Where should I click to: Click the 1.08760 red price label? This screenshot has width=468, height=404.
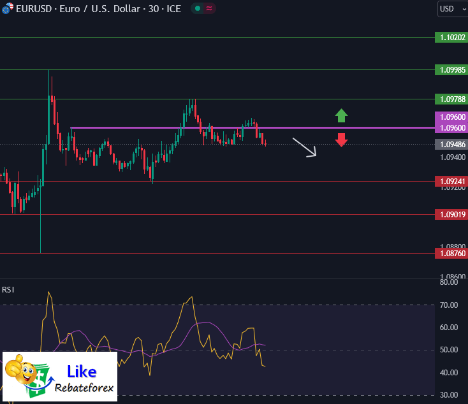coord(451,254)
